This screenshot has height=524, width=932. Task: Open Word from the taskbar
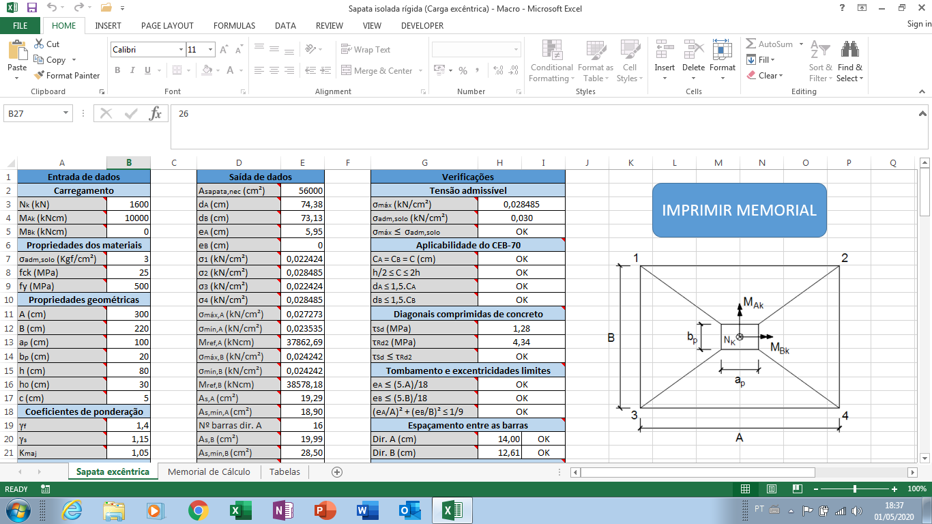[367, 510]
